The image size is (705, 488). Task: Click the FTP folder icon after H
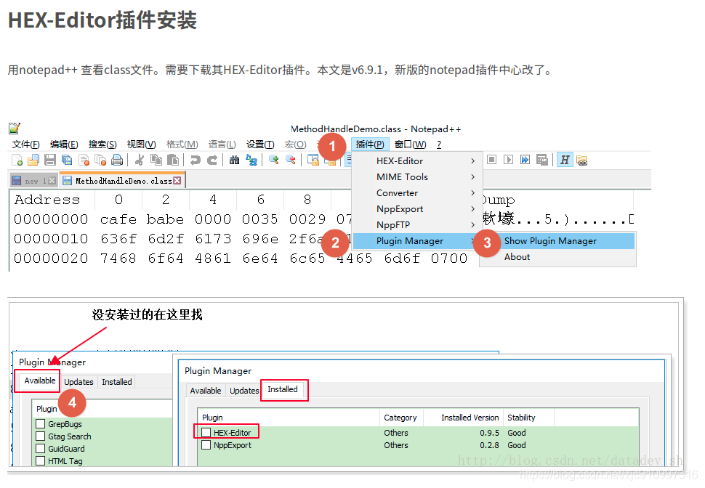tap(581, 160)
